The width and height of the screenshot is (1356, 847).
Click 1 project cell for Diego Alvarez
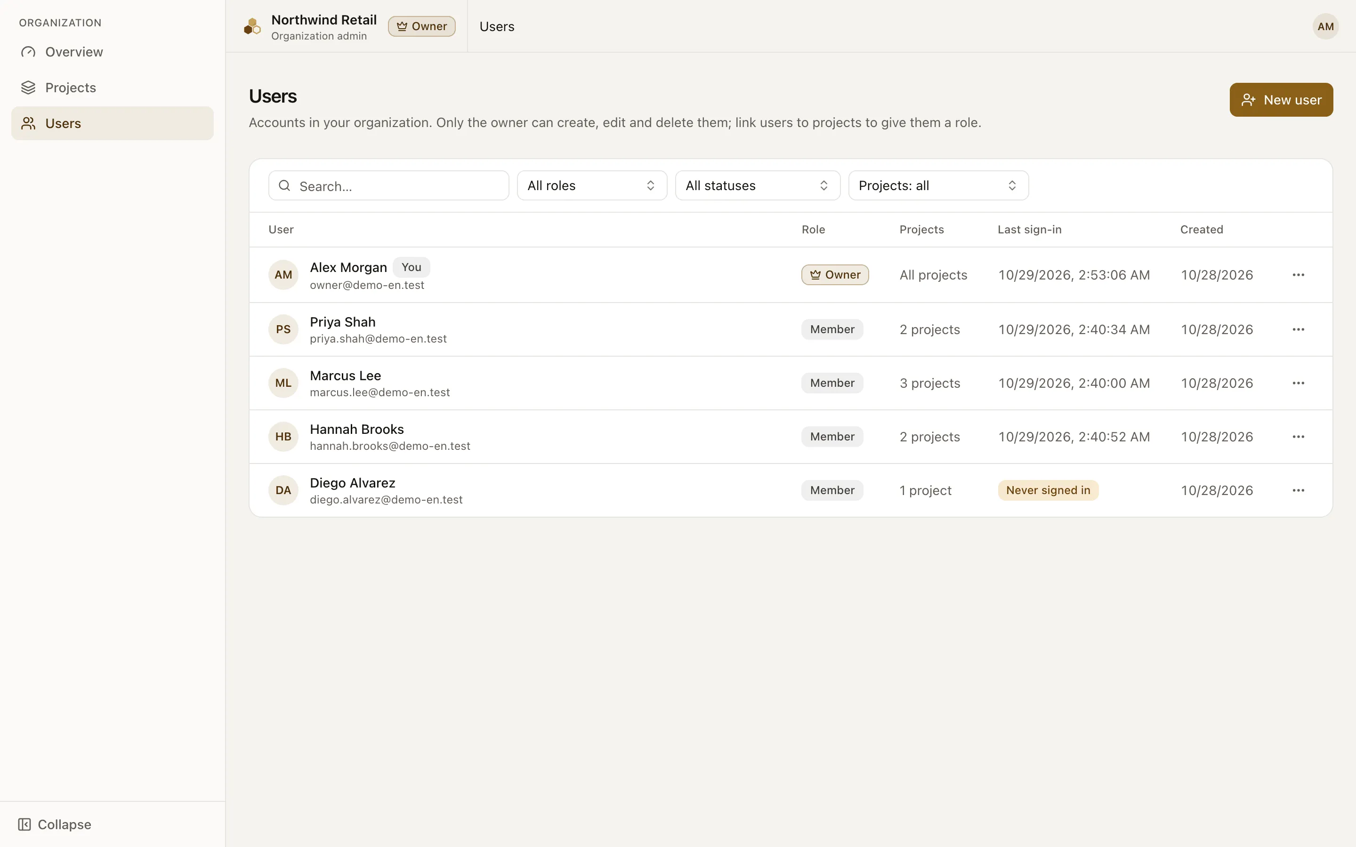point(925,490)
